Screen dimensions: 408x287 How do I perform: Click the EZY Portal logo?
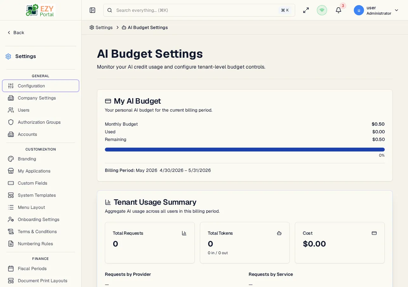pos(40,10)
